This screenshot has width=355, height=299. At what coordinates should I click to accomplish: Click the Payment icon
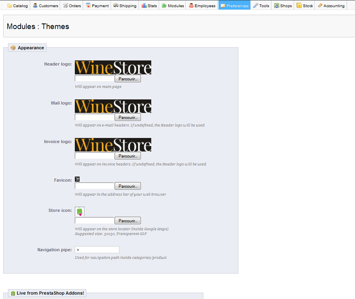coord(88,6)
